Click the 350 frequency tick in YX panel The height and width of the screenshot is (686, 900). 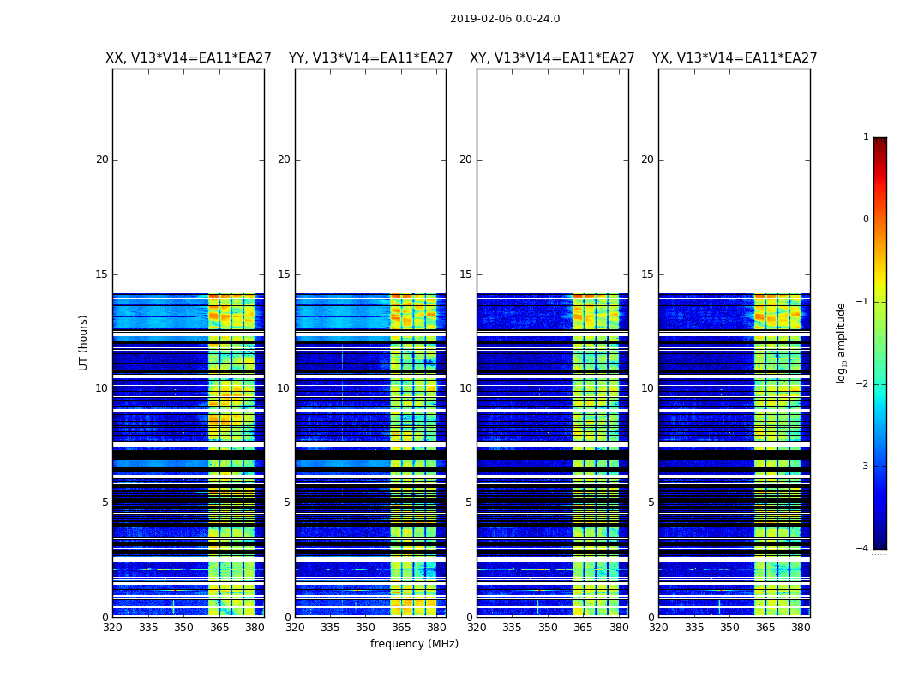[x=729, y=628]
